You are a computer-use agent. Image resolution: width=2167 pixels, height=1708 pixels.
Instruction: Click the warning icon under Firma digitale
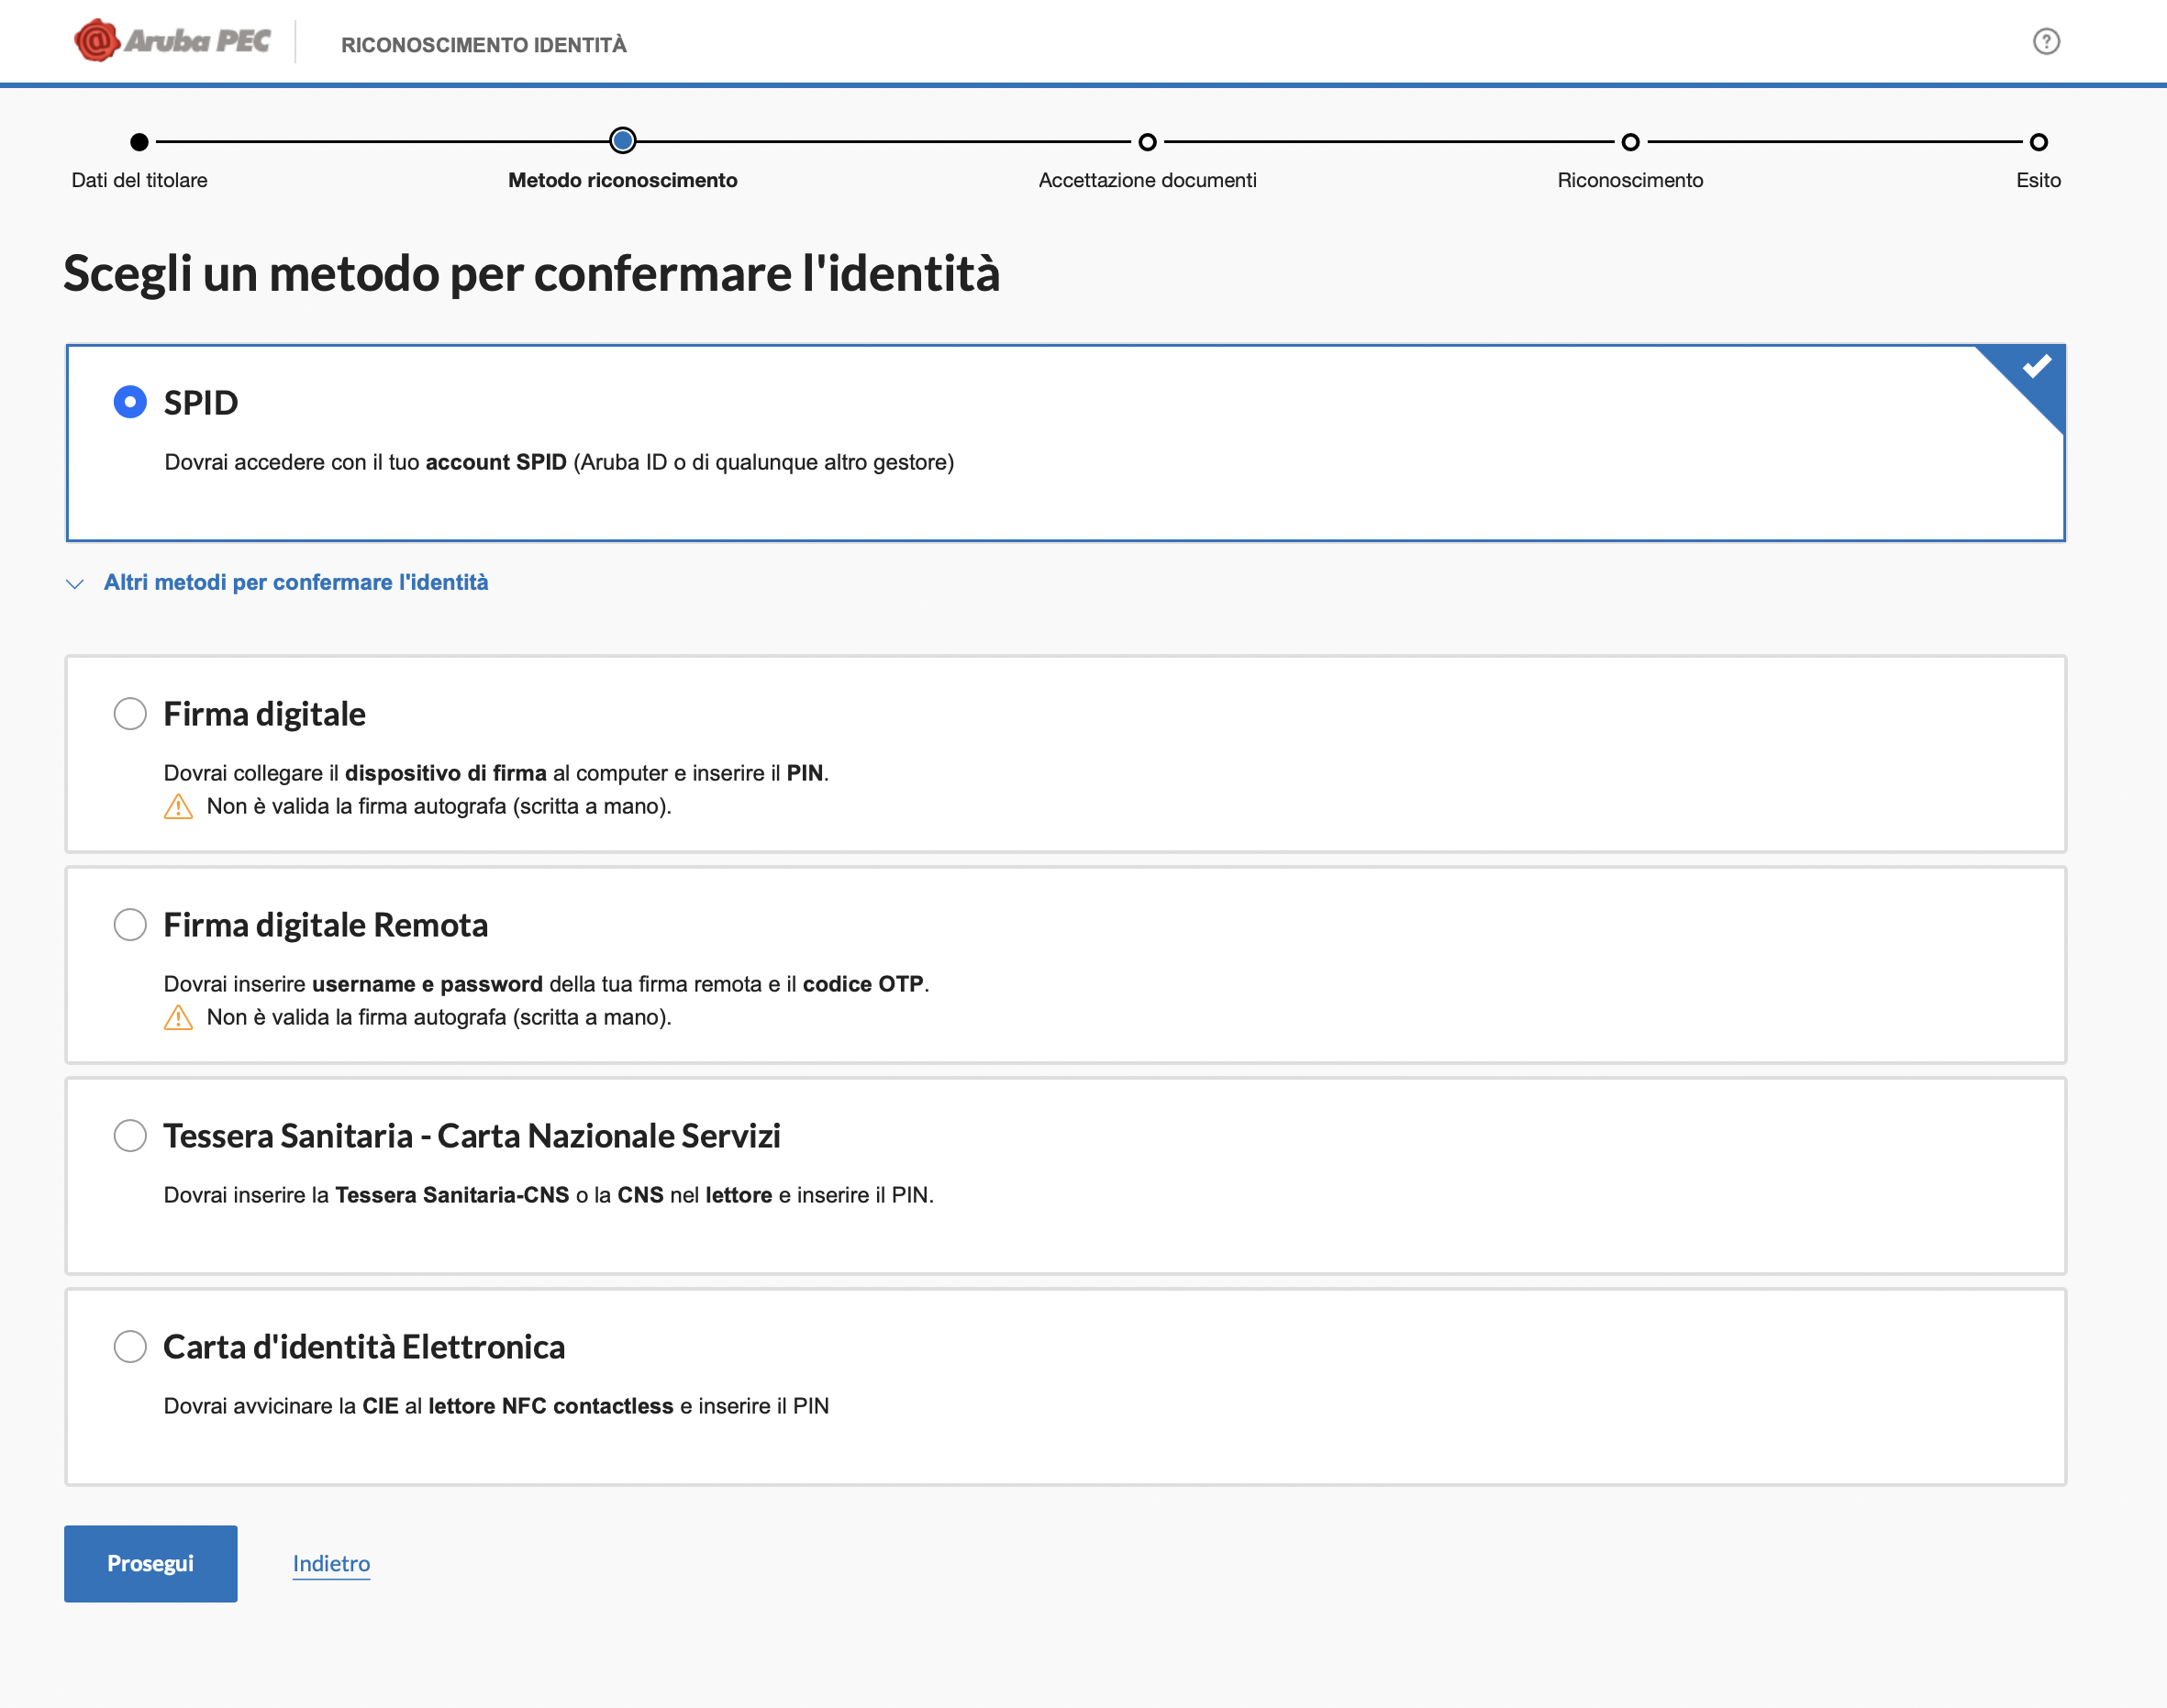tap(178, 806)
